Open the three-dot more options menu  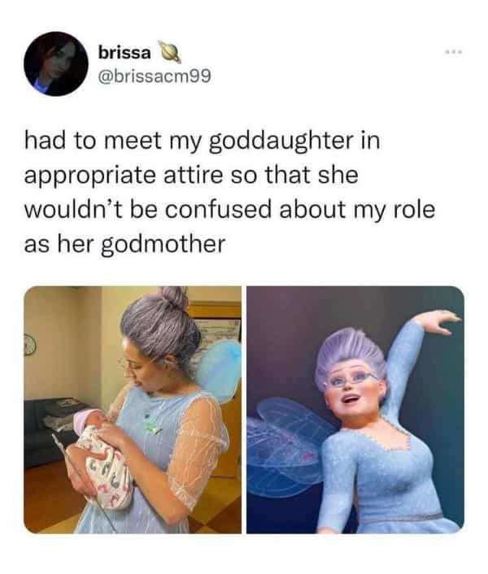click(x=454, y=52)
